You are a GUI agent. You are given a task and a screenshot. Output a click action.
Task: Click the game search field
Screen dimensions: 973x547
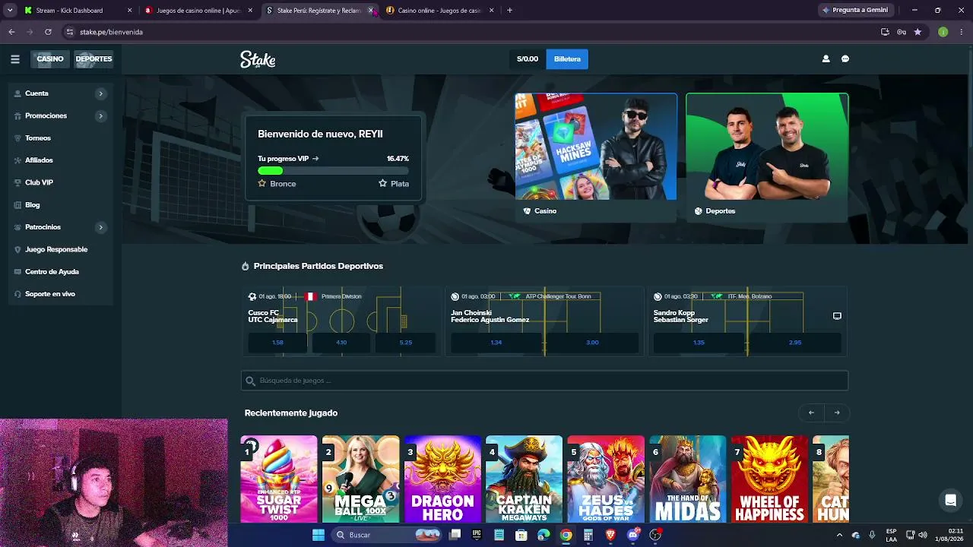point(544,381)
